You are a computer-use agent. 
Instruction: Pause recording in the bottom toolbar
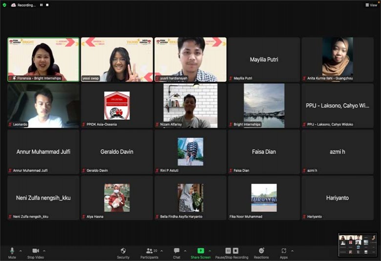click(228, 251)
